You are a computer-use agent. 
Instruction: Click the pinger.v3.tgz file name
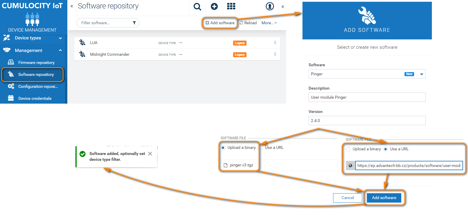coord(241,165)
